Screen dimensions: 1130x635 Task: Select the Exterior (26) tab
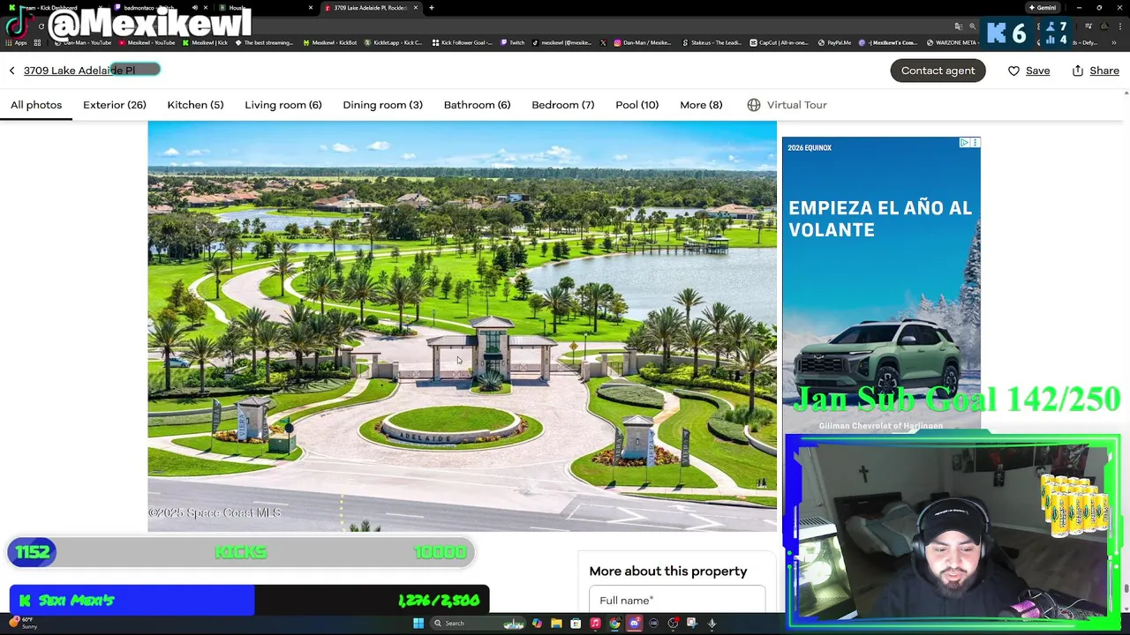pos(115,105)
